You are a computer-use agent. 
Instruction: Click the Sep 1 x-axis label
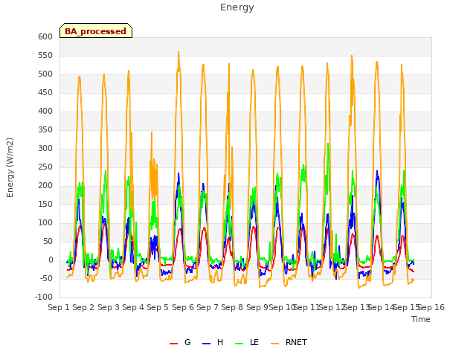pyautogui.click(x=59, y=307)
